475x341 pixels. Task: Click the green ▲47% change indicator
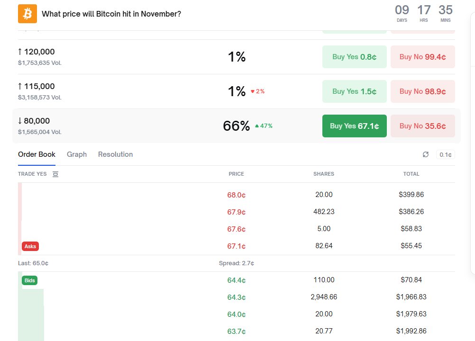tap(264, 126)
